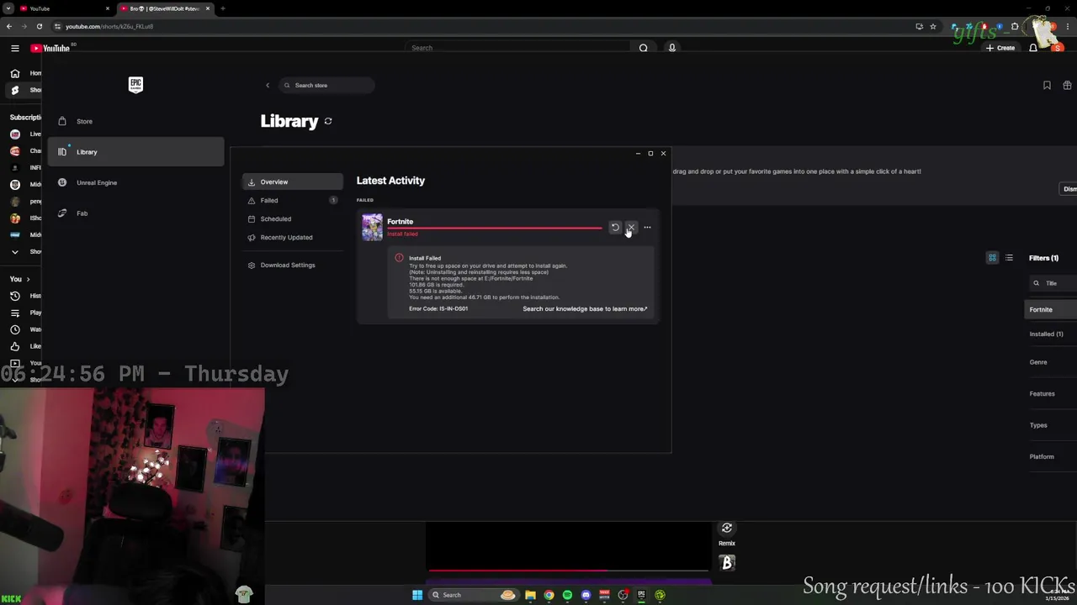The height and width of the screenshot is (605, 1077).
Task: Open File Explorer from taskbar
Action: pyautogui.click(x=530, y=595)
